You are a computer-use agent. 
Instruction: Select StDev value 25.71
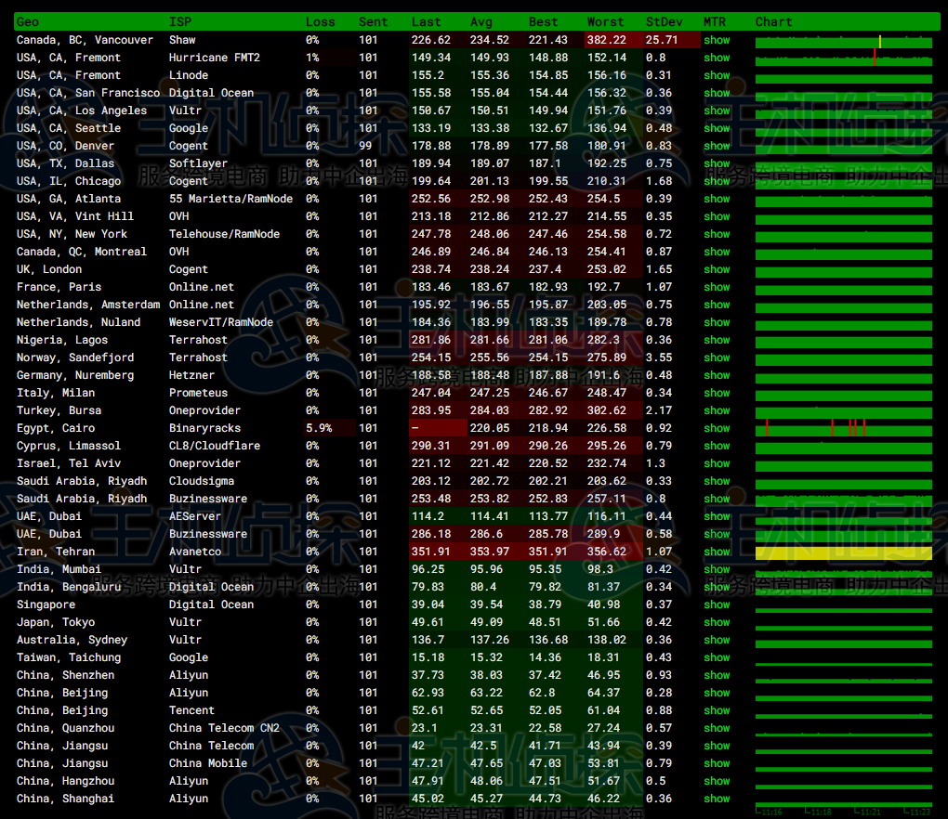(x=662, y=40)
